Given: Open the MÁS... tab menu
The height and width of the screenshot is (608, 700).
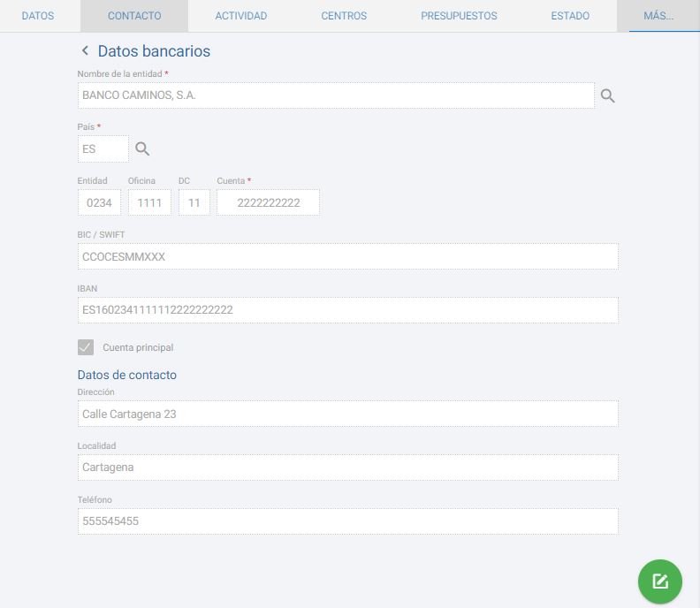Looking at the screenshot, I should tap(659, 16).
